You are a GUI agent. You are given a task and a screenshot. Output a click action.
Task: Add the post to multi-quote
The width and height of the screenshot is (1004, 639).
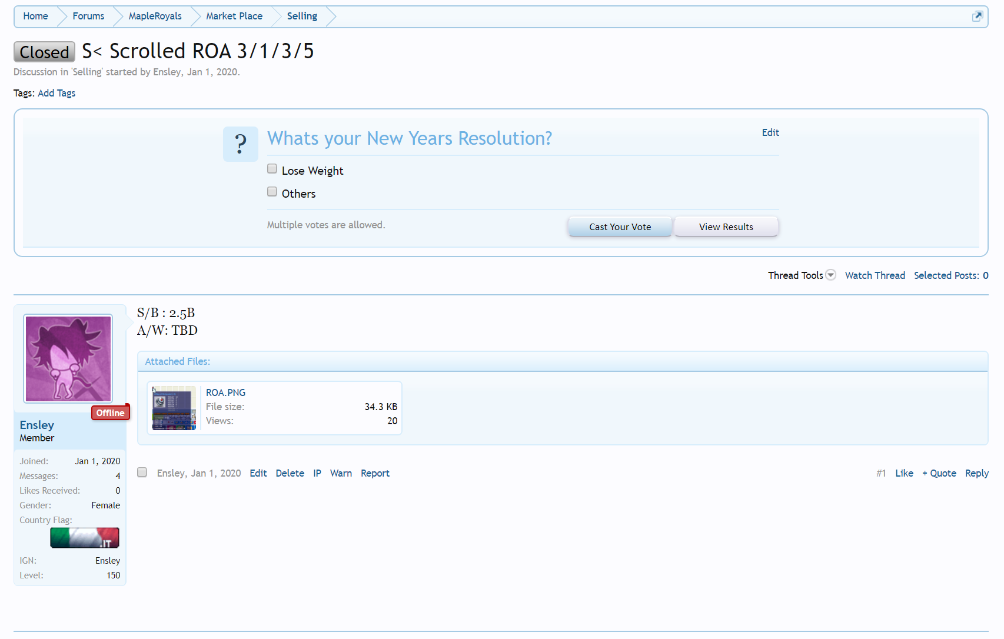coord(939,473)
